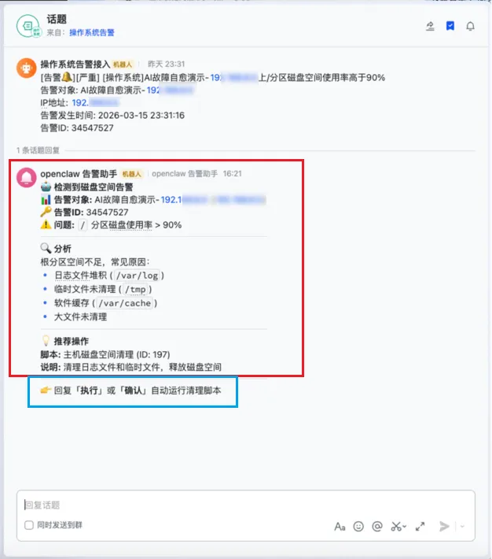
Task: Click the blue checkmark bookmark icon
Action: click(450, 26)
